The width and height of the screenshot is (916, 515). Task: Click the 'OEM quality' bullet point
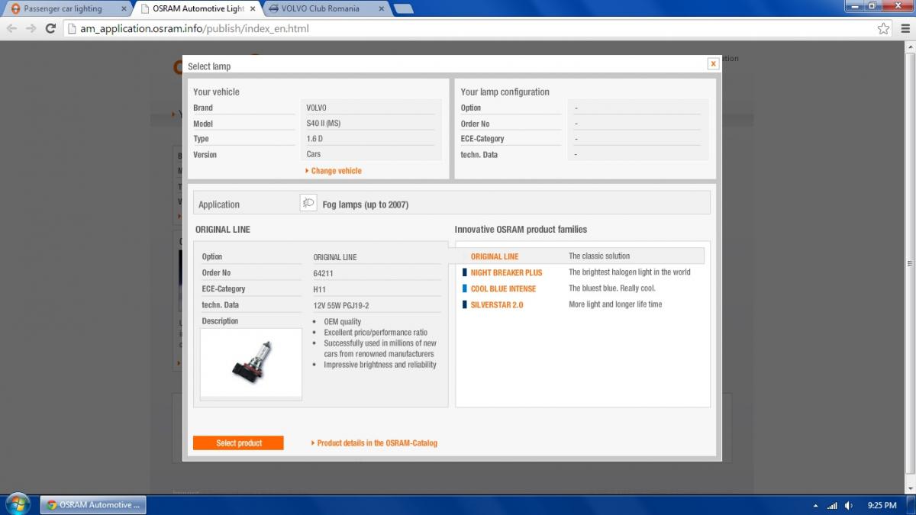tap(343, 322)
